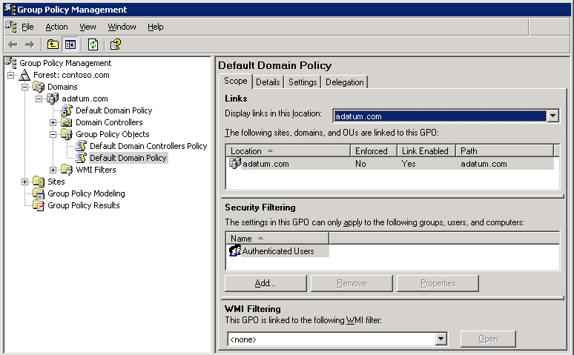Click the Up one level folder icon
Screen dimensions: 574x355
point(53,44)
